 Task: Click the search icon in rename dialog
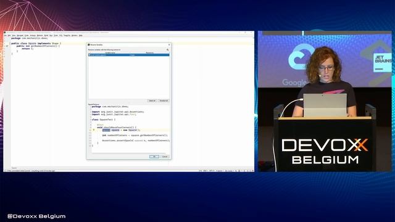click(x=168, y=50)
